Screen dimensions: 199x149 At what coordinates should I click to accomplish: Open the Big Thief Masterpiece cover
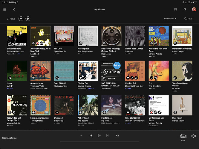coord(111,105)
